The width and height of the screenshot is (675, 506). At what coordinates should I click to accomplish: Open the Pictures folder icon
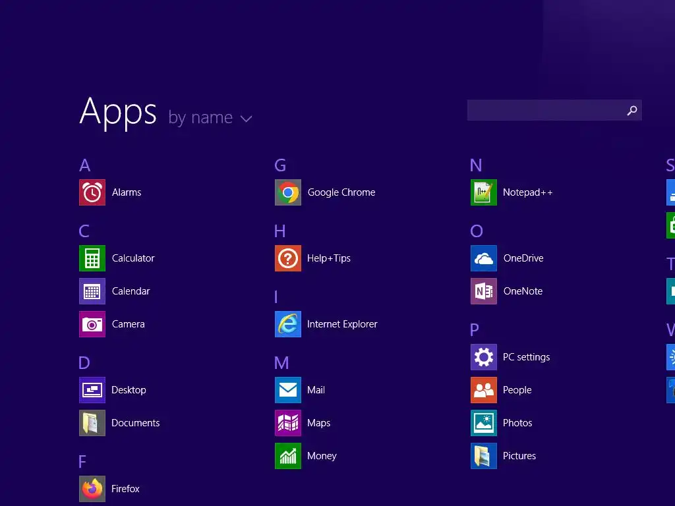click(x=484, y=456)
